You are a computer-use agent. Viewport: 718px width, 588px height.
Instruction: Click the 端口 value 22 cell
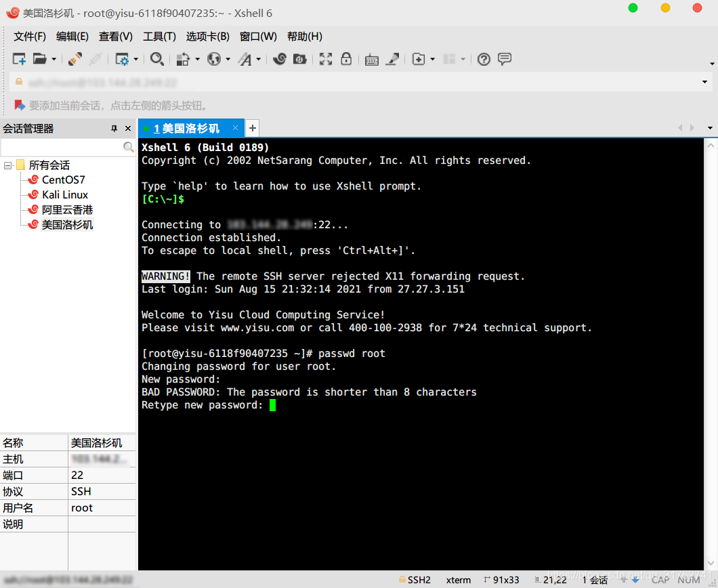pos(102,476)
